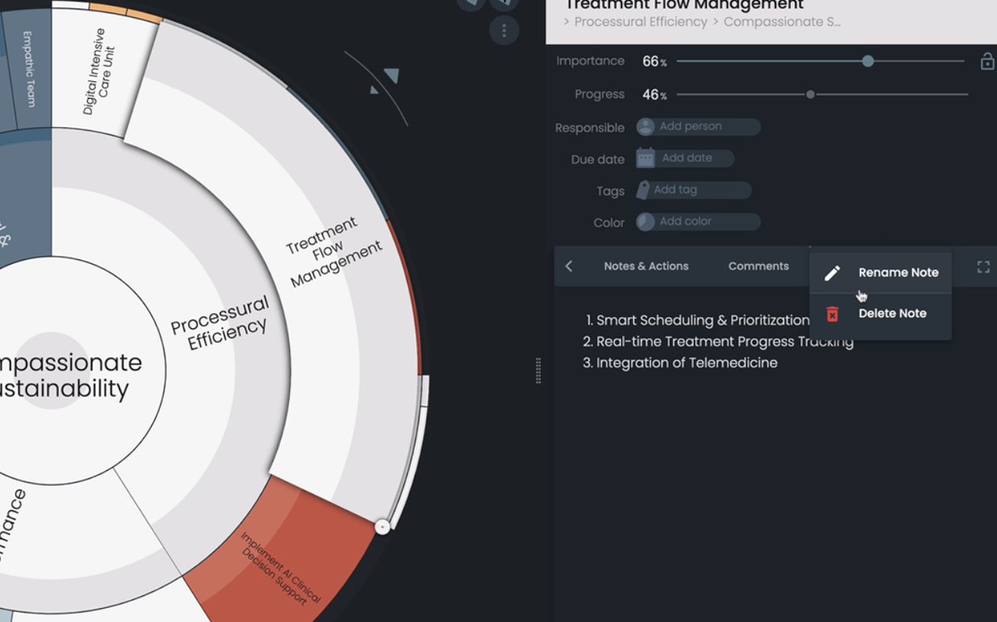Open the Add color picker field
This screenshot has height=622, width=997.
[699, 222]
